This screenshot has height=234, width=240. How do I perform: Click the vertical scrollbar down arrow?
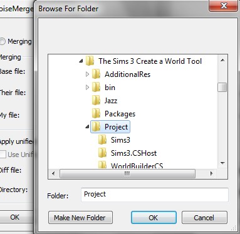222,163
